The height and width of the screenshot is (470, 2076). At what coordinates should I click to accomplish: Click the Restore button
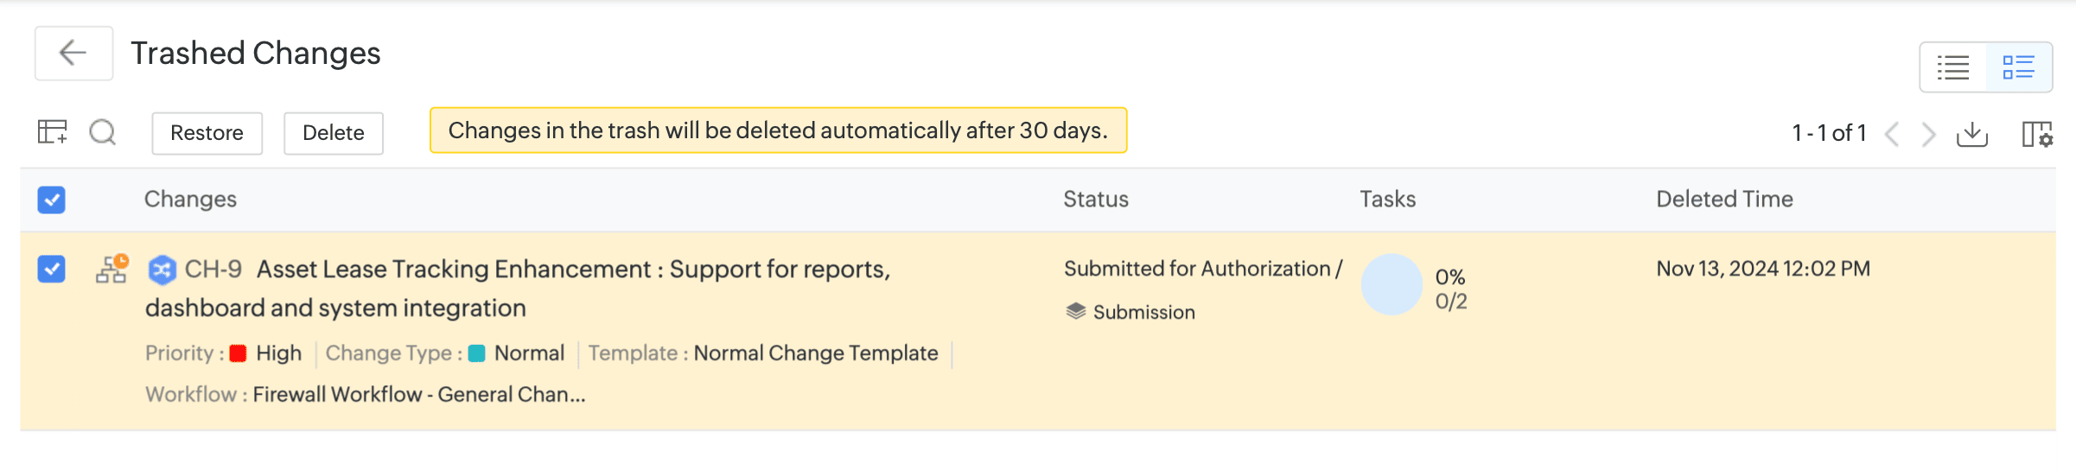[x=207, y=133]
